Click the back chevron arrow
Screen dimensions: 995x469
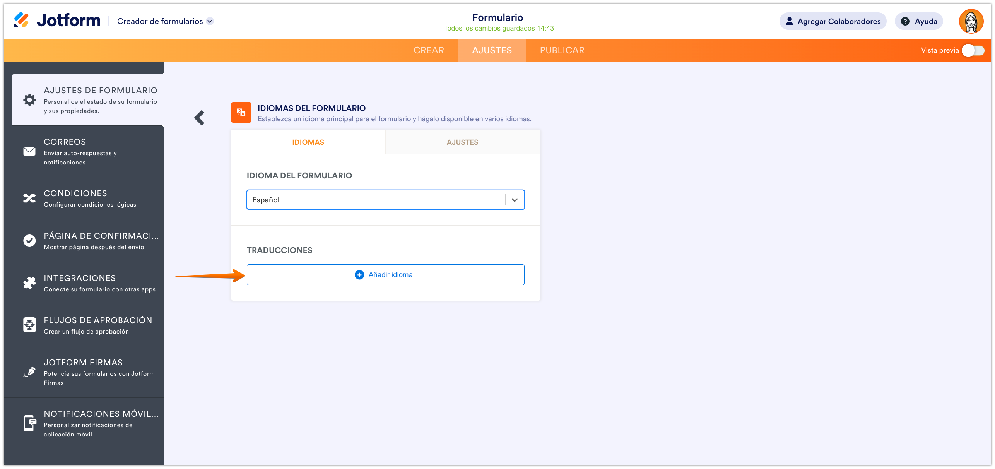pos(200,118)
